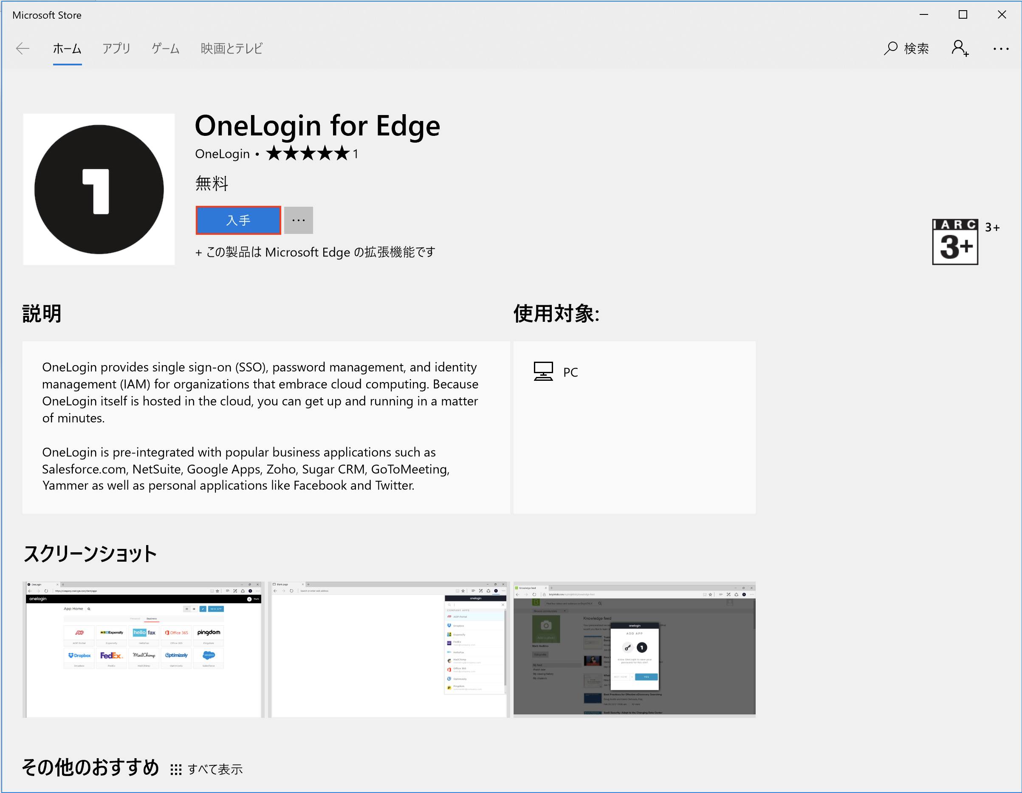
Task: Click the IARC 3+ rating badge
Action: 954,242
